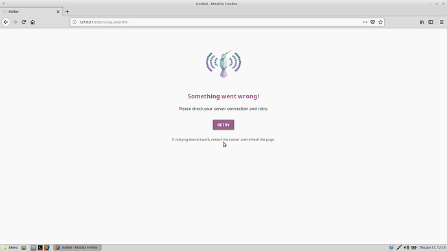Save page to Pocket
The image size is (447, 251).
coord(372,22)
